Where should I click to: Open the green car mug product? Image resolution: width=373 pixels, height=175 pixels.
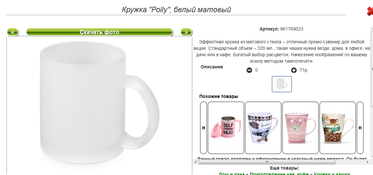point(338,128)
